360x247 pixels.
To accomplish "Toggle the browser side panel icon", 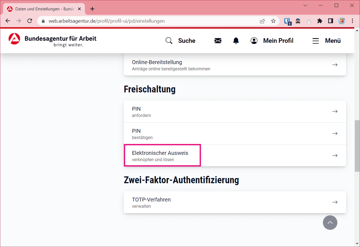I will pos(331,21).
